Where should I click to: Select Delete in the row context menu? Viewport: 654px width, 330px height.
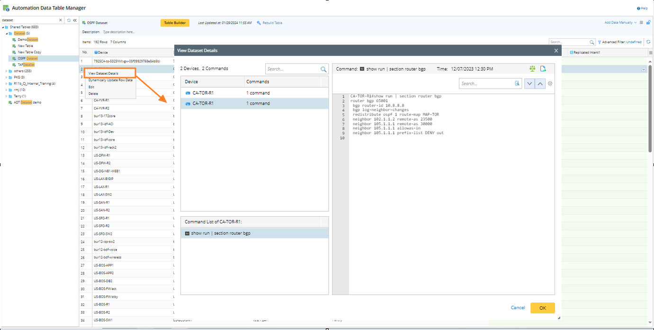click(x=93, y=94)
